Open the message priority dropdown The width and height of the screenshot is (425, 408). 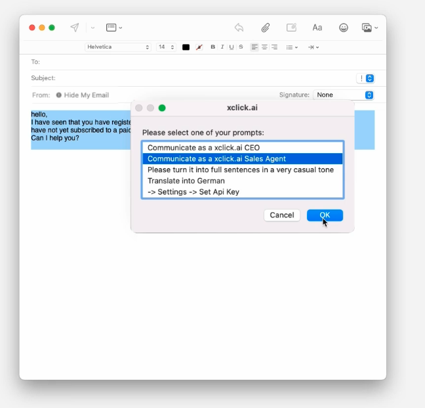tap(365, 78)
